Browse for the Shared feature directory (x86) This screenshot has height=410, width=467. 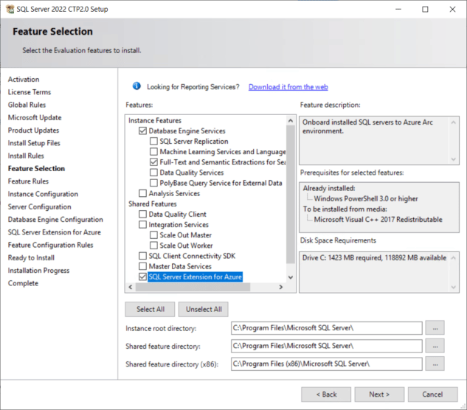pyautogui.click(x=435, y=364)
